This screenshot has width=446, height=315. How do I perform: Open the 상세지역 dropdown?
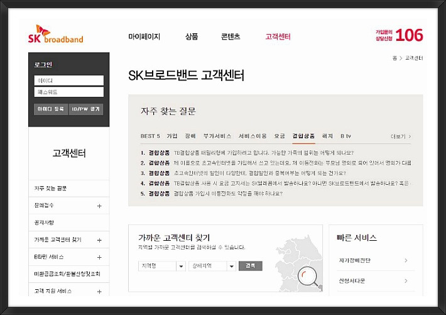click(x=212, y=266)
